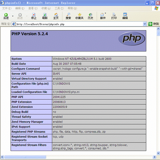Click the Home (主页) toolbar icon
160x160 pixels.
pyautogui.click(x=56, y=16)
